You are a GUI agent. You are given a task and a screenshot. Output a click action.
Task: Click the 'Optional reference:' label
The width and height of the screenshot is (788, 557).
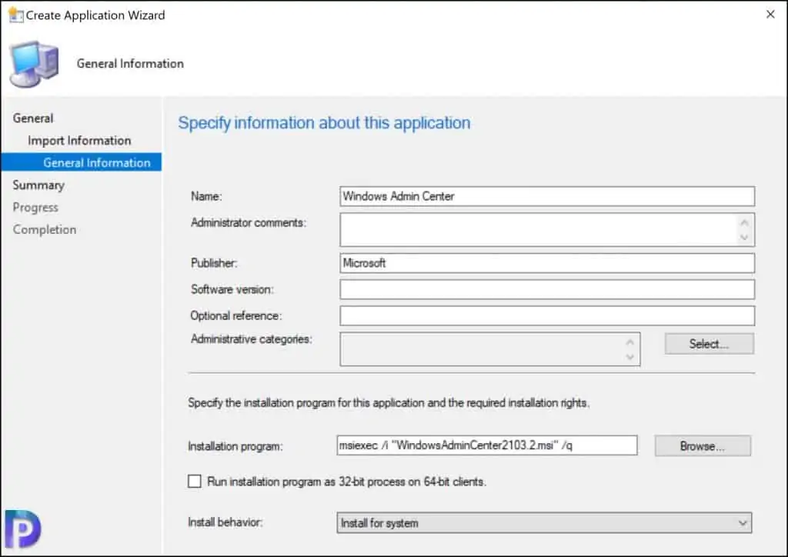235,315
